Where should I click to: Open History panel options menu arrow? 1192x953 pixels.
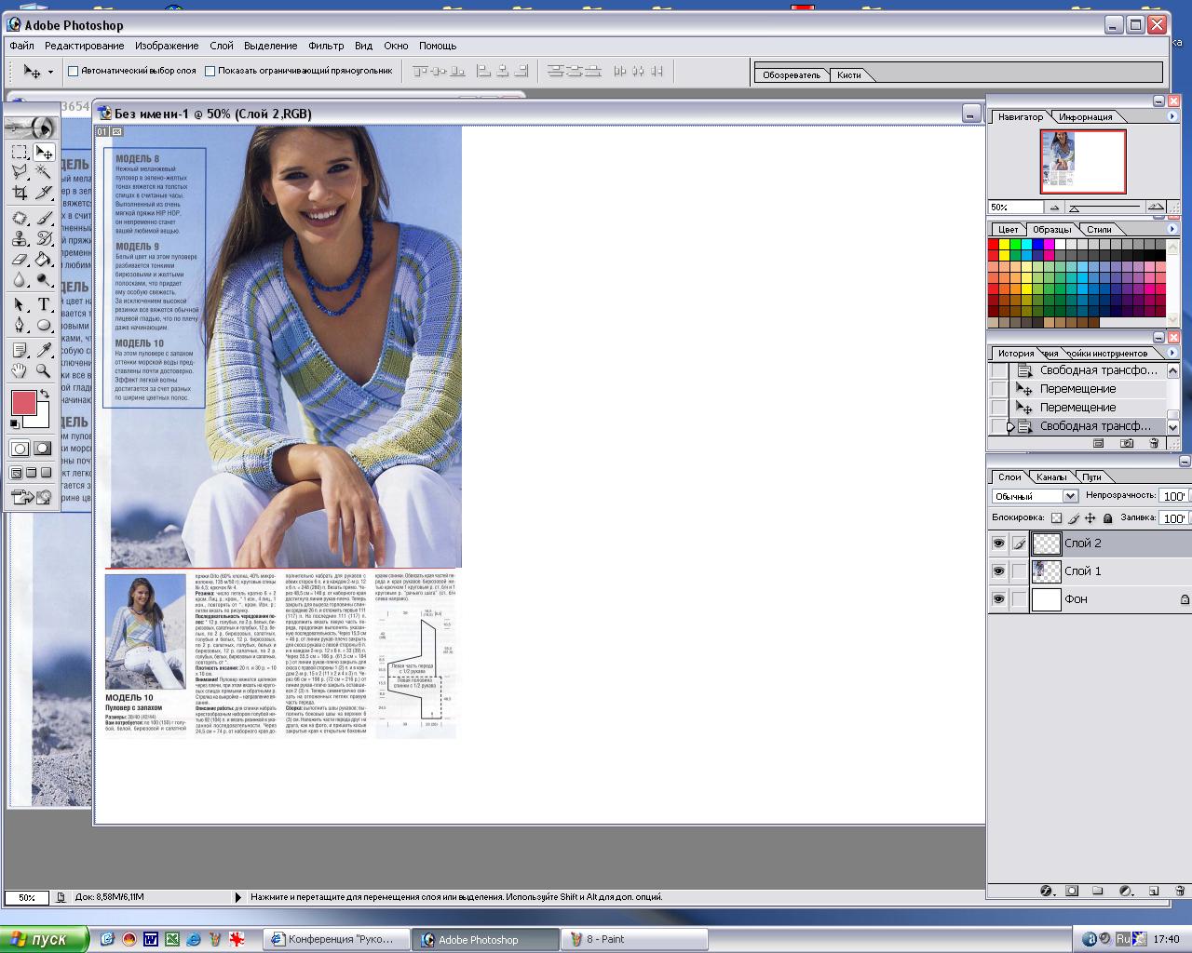click(1172, 353)
